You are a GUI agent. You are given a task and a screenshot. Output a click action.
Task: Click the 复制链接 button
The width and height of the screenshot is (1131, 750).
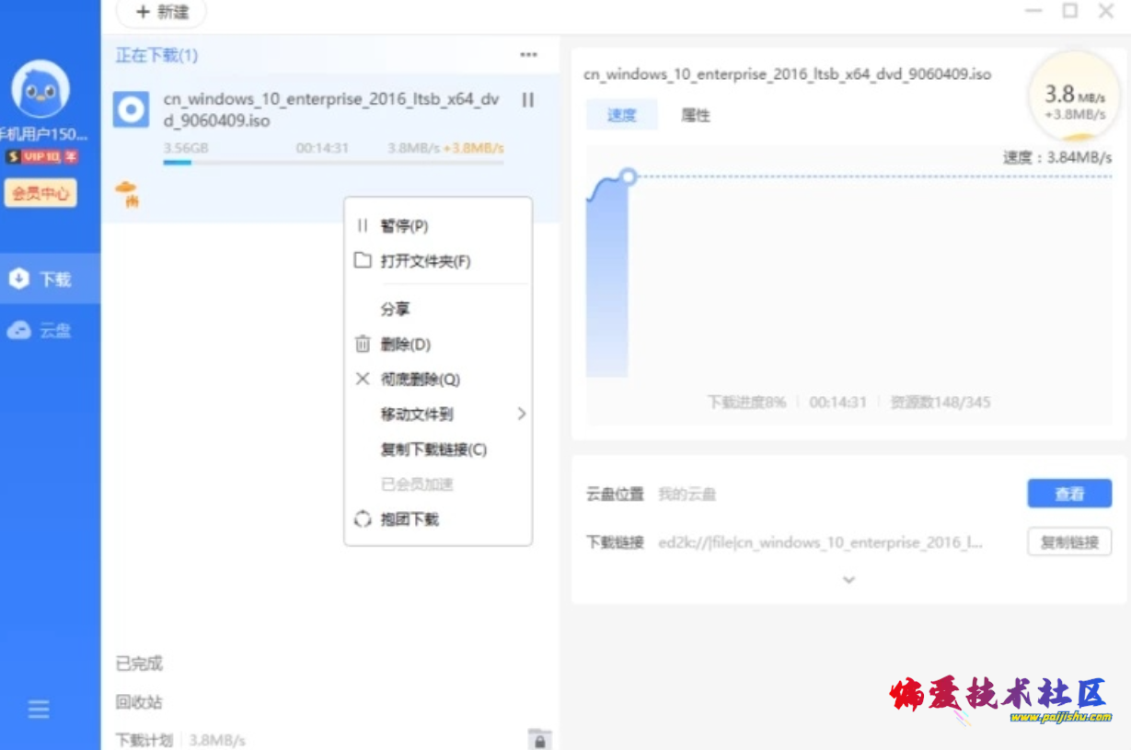[x=1069, y=542]
